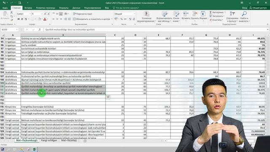Toggle Перенести текст wrap text
This screenshot has width=270, height=152.
(83, 14)
